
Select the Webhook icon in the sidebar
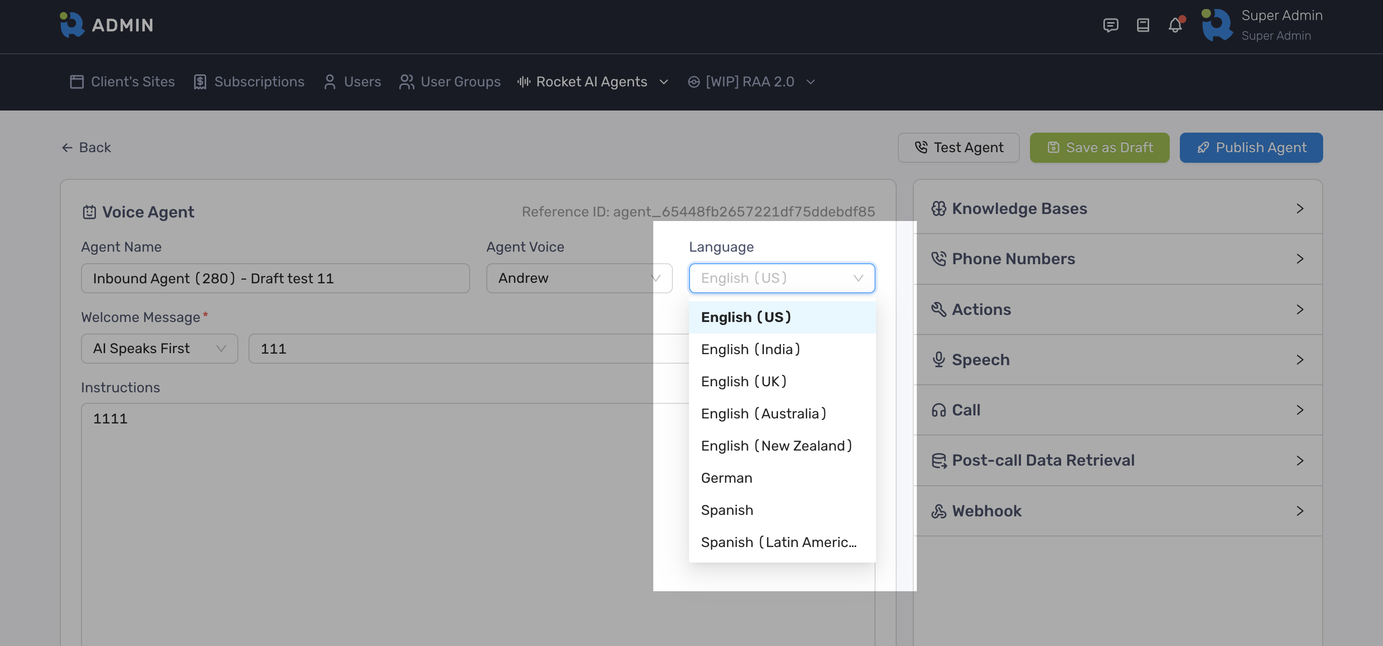pos(940,511)
